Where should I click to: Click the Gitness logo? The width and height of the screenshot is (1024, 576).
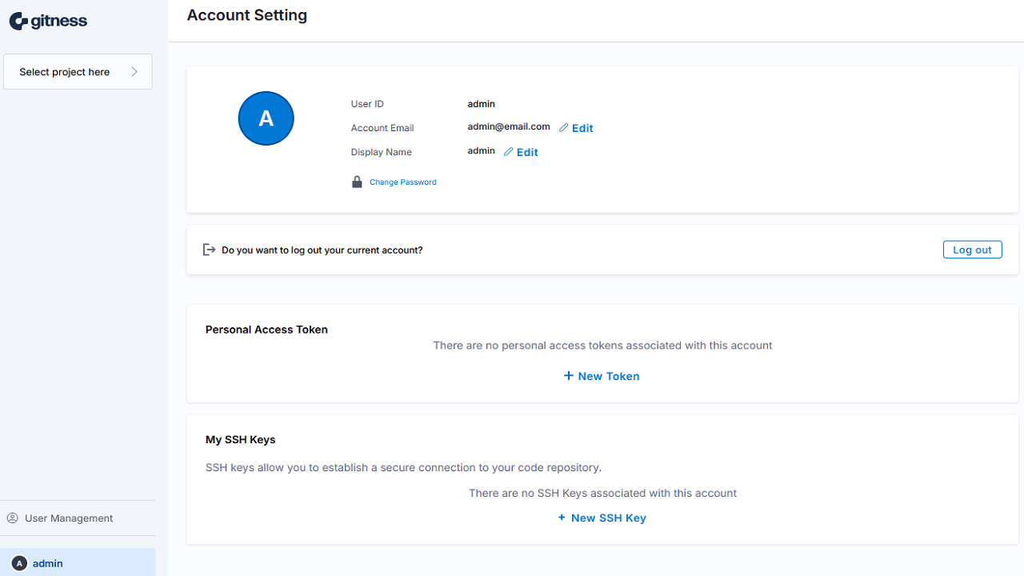(48, 22)
